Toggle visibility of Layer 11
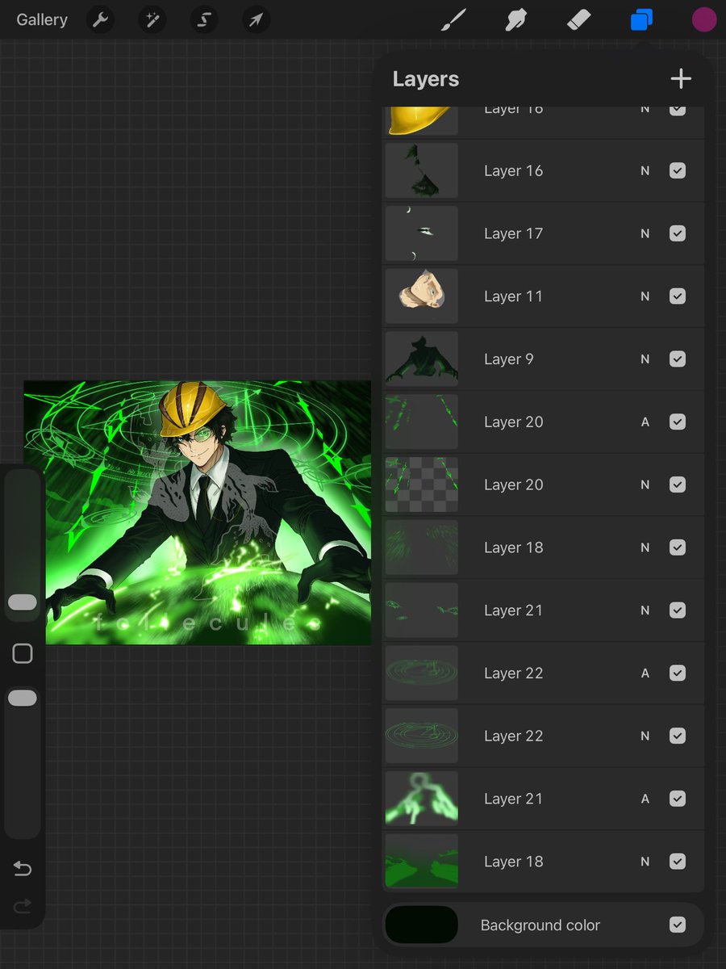Screen dimensions: 726x969 pos(678,296)
